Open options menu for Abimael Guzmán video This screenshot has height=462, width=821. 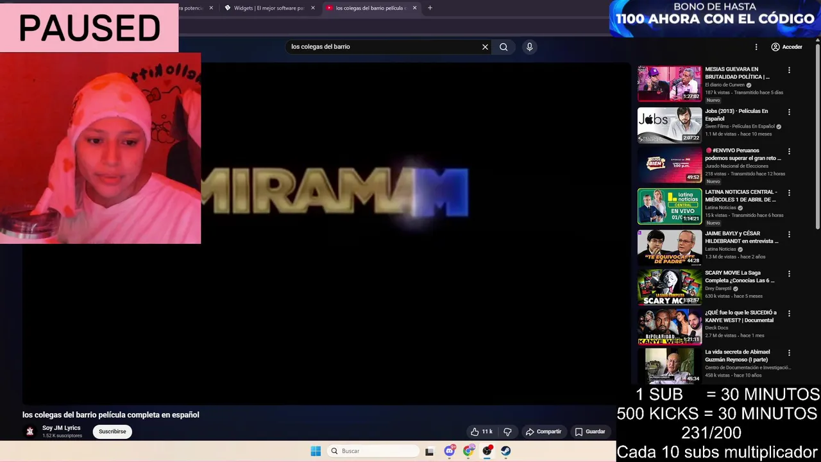click(789, 353)
